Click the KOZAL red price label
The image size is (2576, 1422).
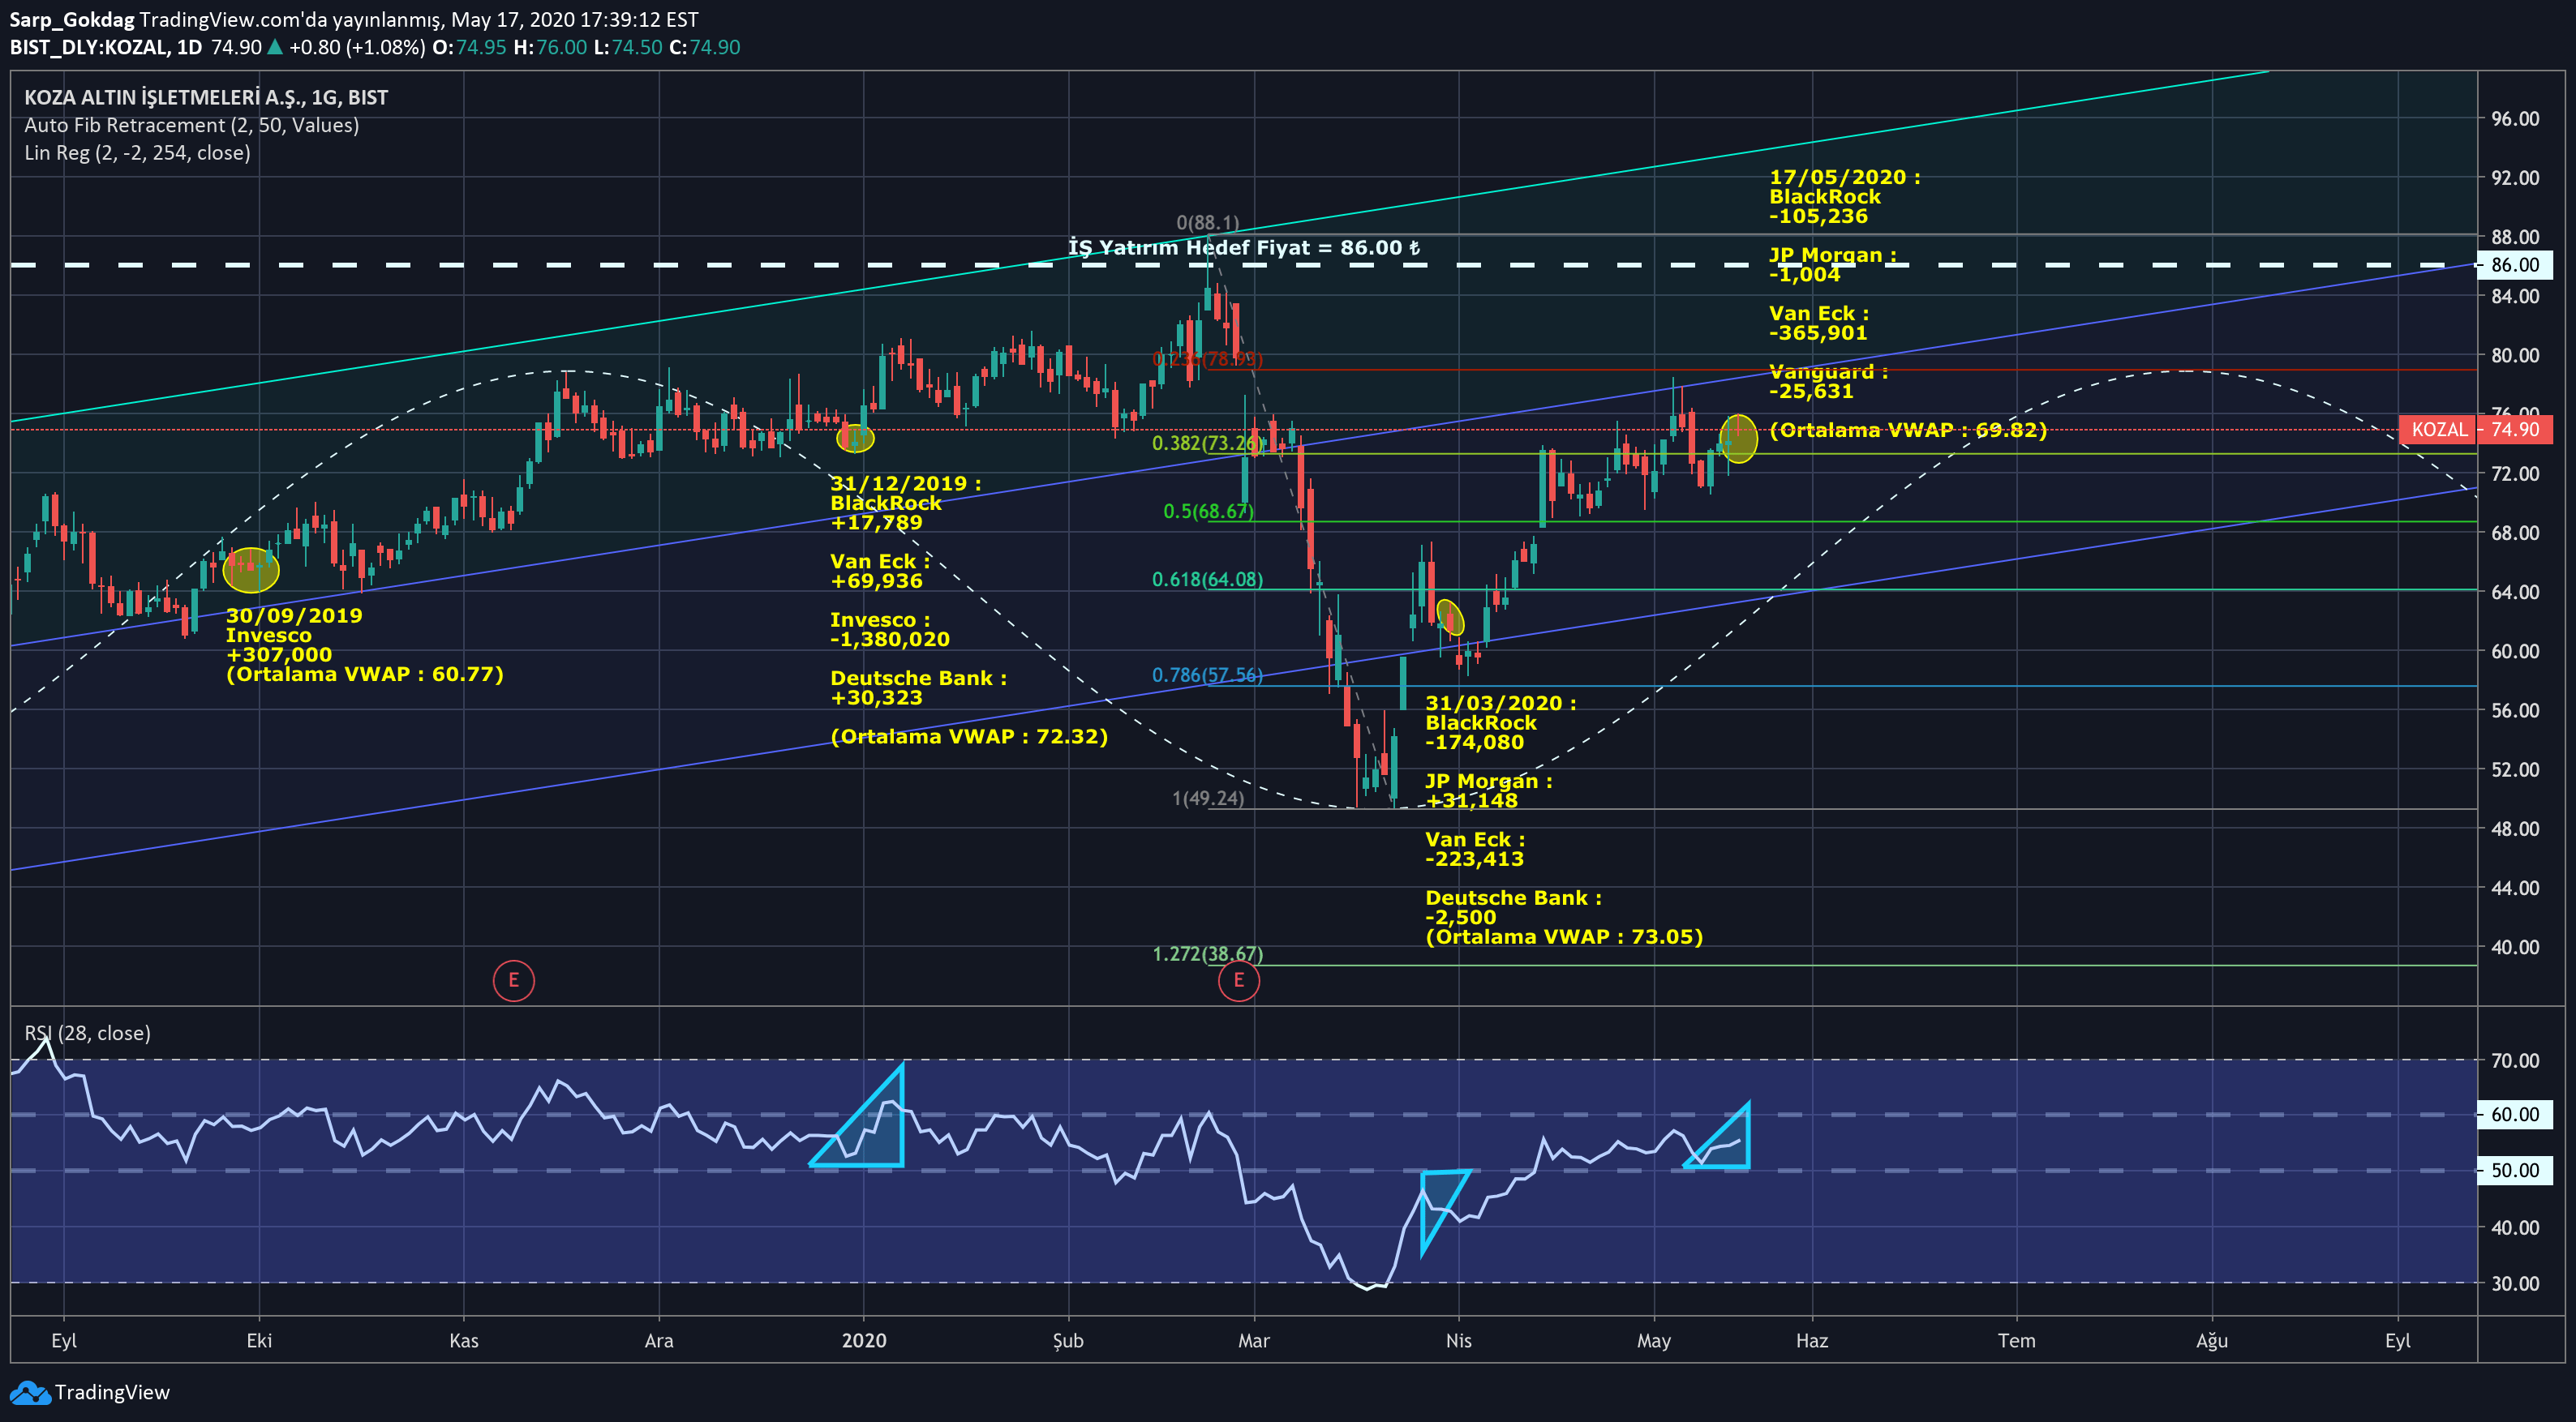click(2438, 430)
